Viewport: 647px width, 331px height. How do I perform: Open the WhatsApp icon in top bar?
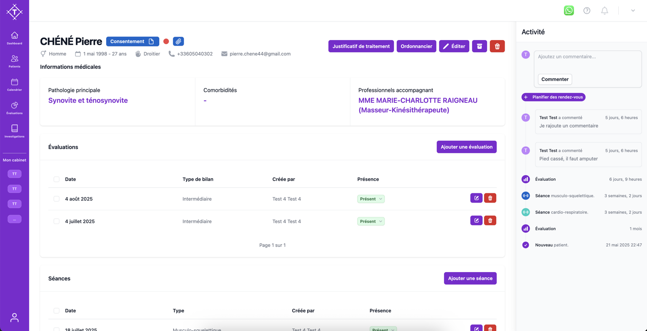coord(569,11)
